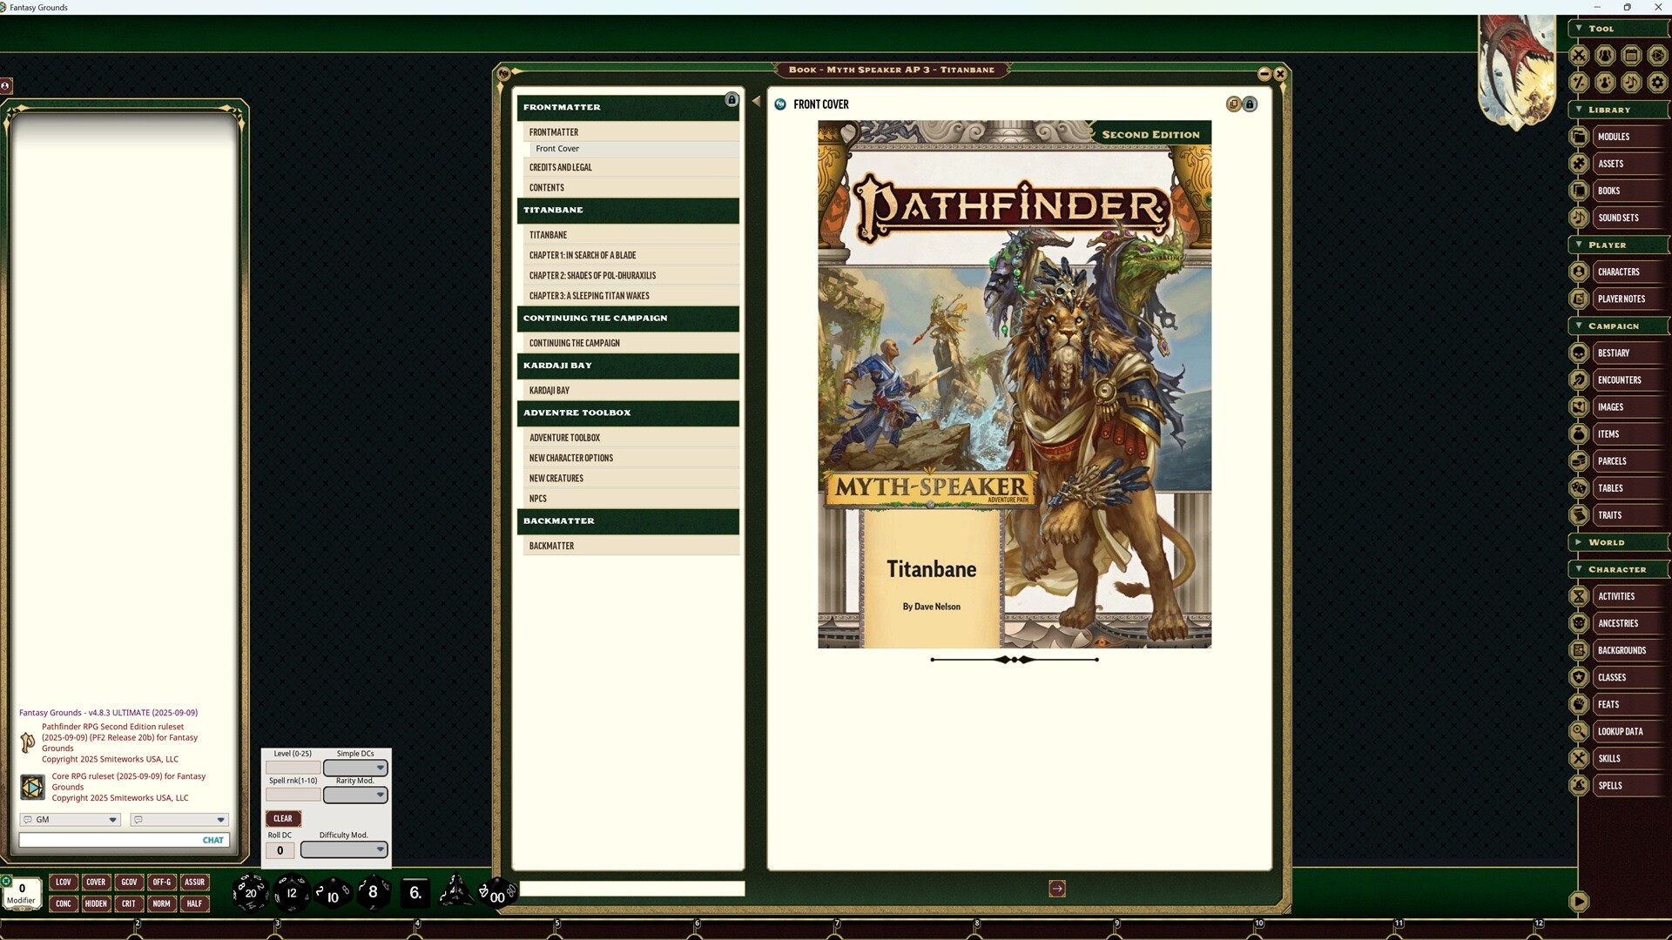Screen dimensions: 1672x940
Task: Enable the HIDDEN chat mode button
Action: [96, 903]
